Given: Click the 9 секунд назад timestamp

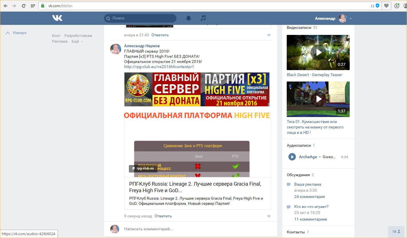Looking at the screenshot, I should click(x=138, y=216).
